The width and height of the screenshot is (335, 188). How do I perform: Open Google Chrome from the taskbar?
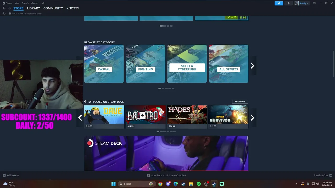pyautogui.click(x=160, y=184)
